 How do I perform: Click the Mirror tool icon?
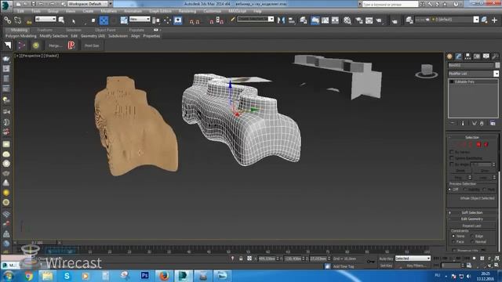point(281,20)
